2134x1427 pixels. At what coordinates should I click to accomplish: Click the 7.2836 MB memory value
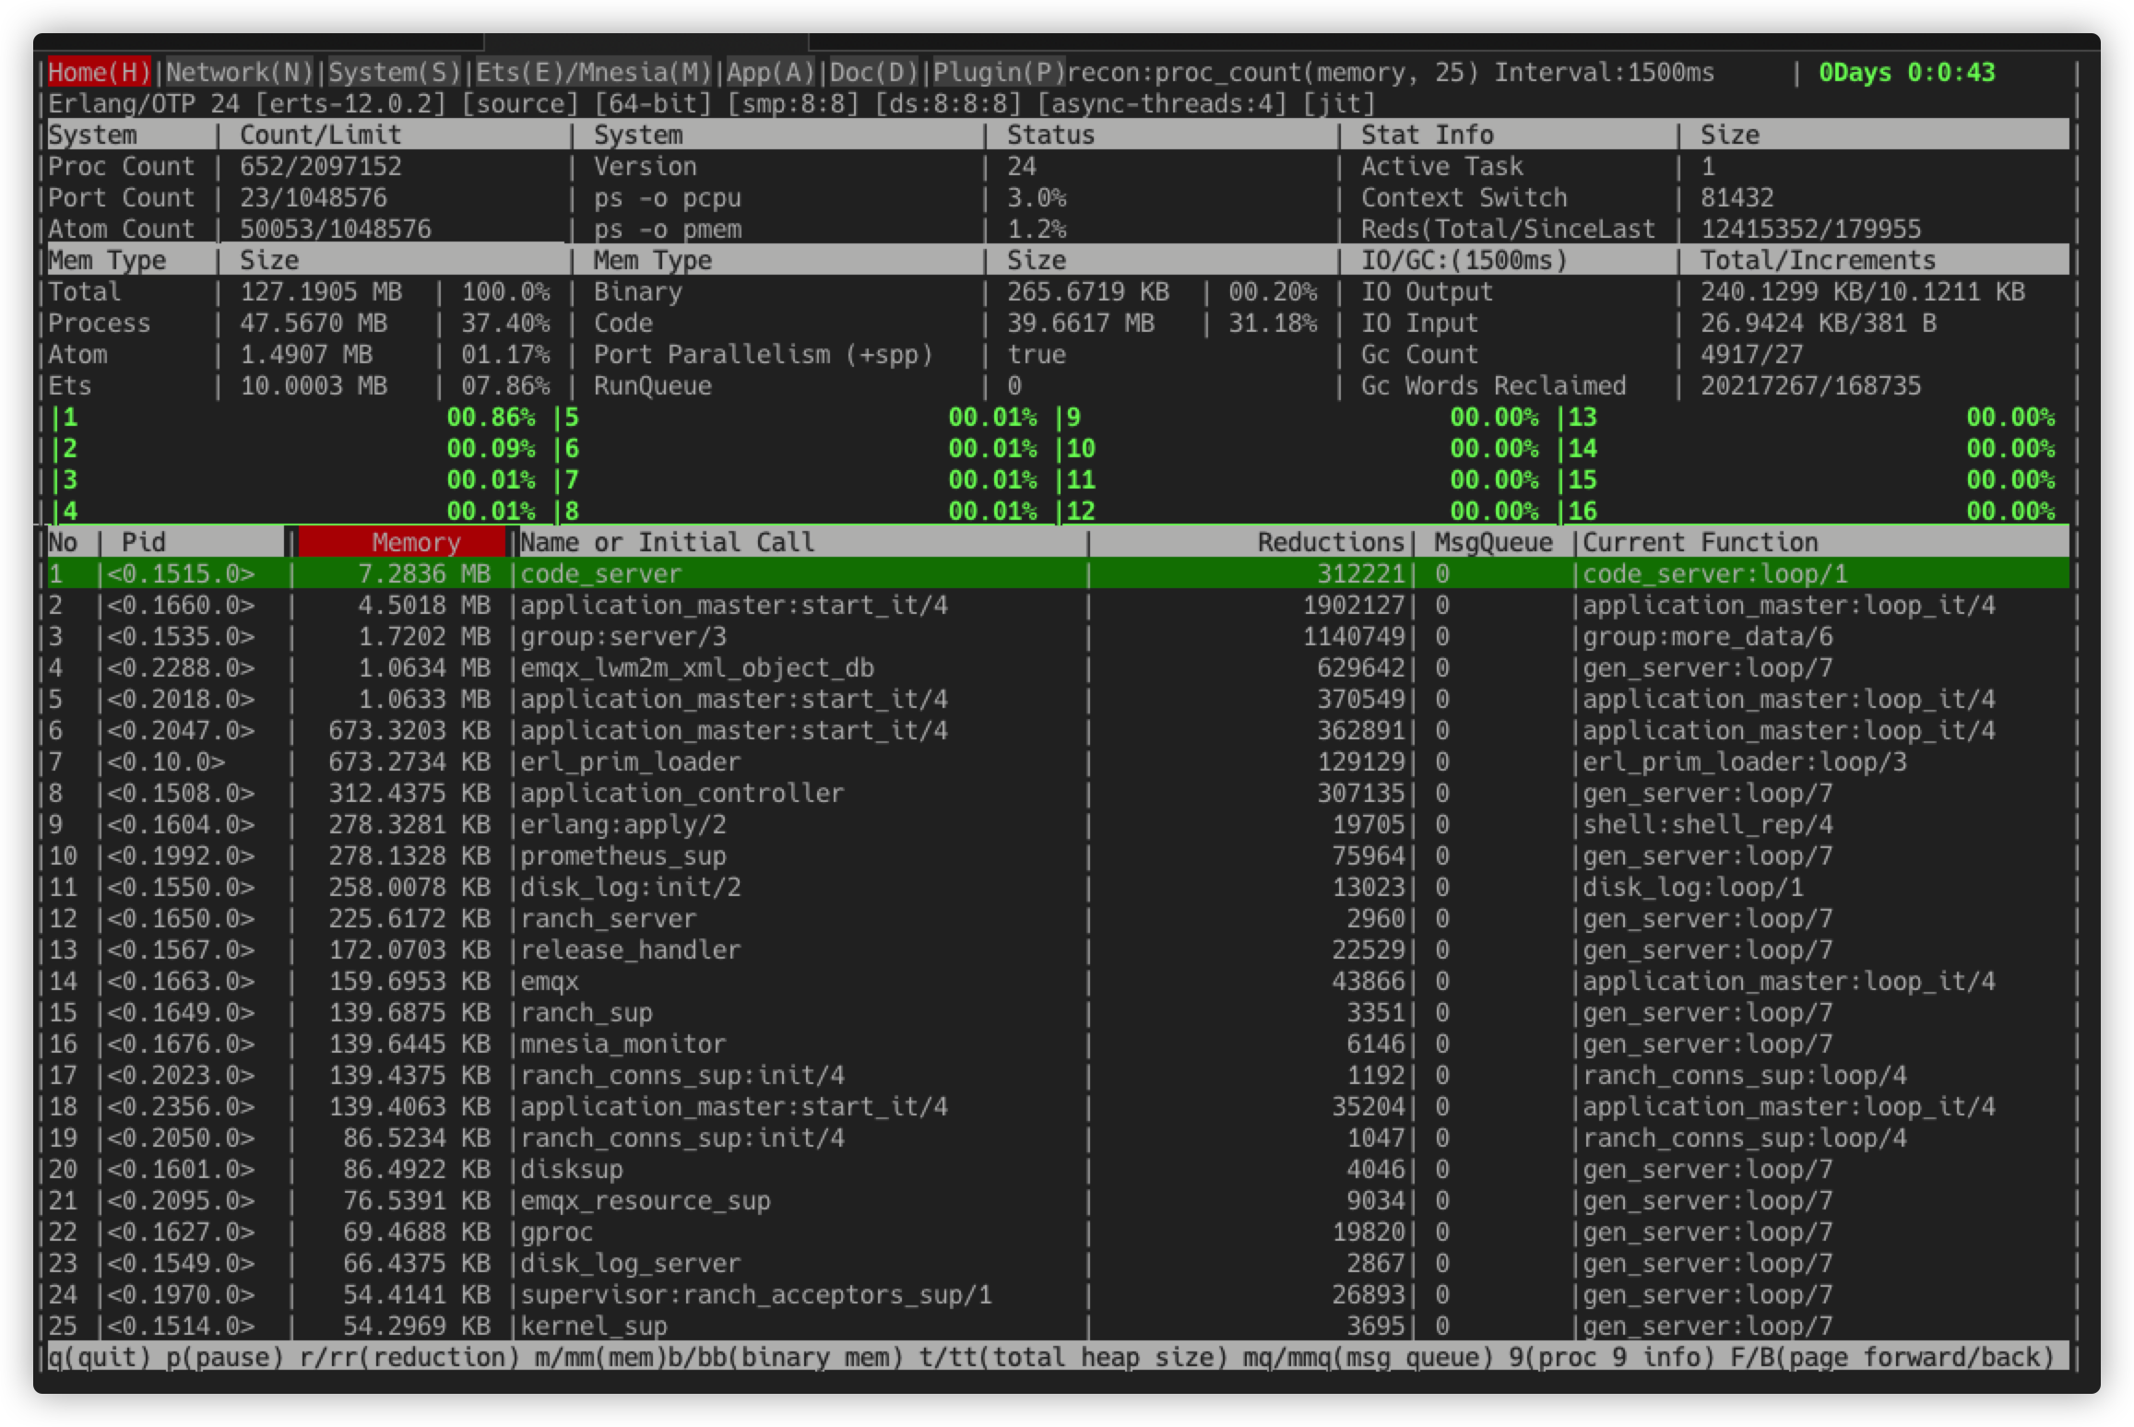point(424,573)
